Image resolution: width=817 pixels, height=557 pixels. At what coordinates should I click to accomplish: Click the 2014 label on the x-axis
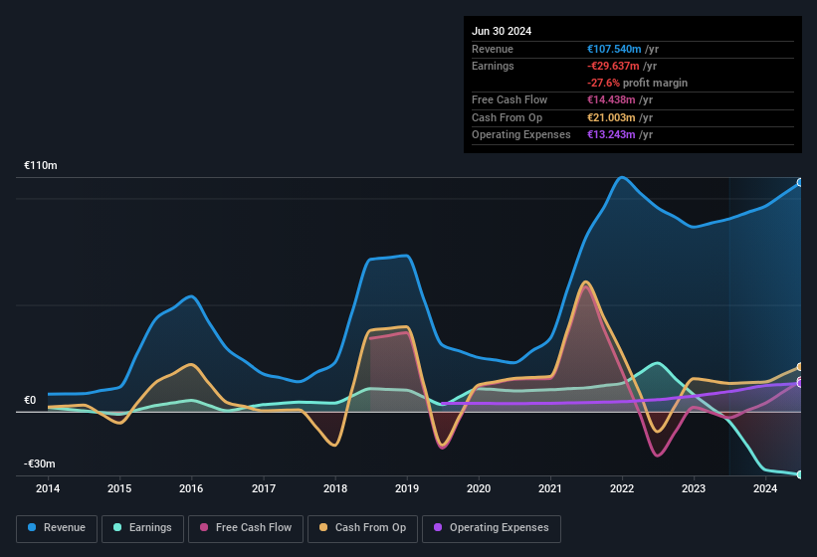pos(48,488)
